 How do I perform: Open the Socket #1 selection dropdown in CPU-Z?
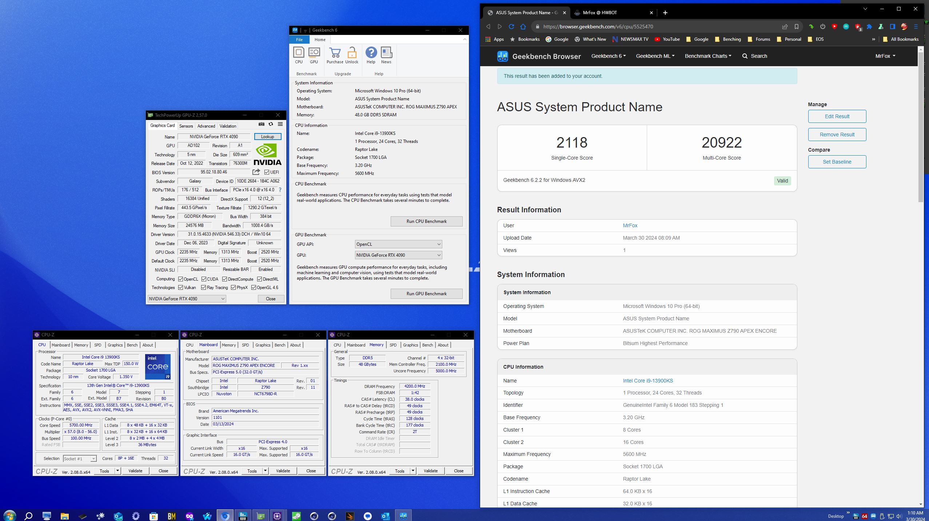tap(80, 459)
